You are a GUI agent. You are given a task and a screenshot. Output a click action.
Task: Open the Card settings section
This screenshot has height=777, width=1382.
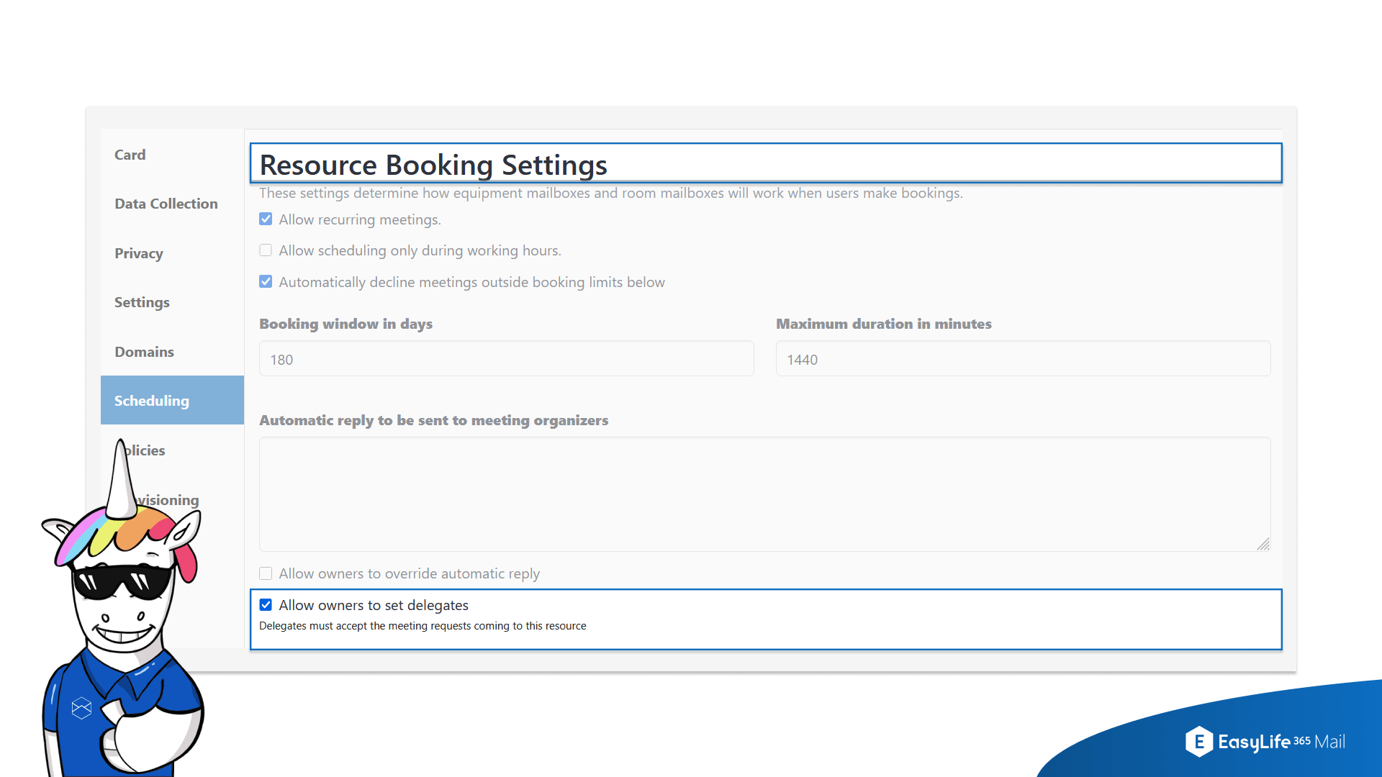click(130, 155)
